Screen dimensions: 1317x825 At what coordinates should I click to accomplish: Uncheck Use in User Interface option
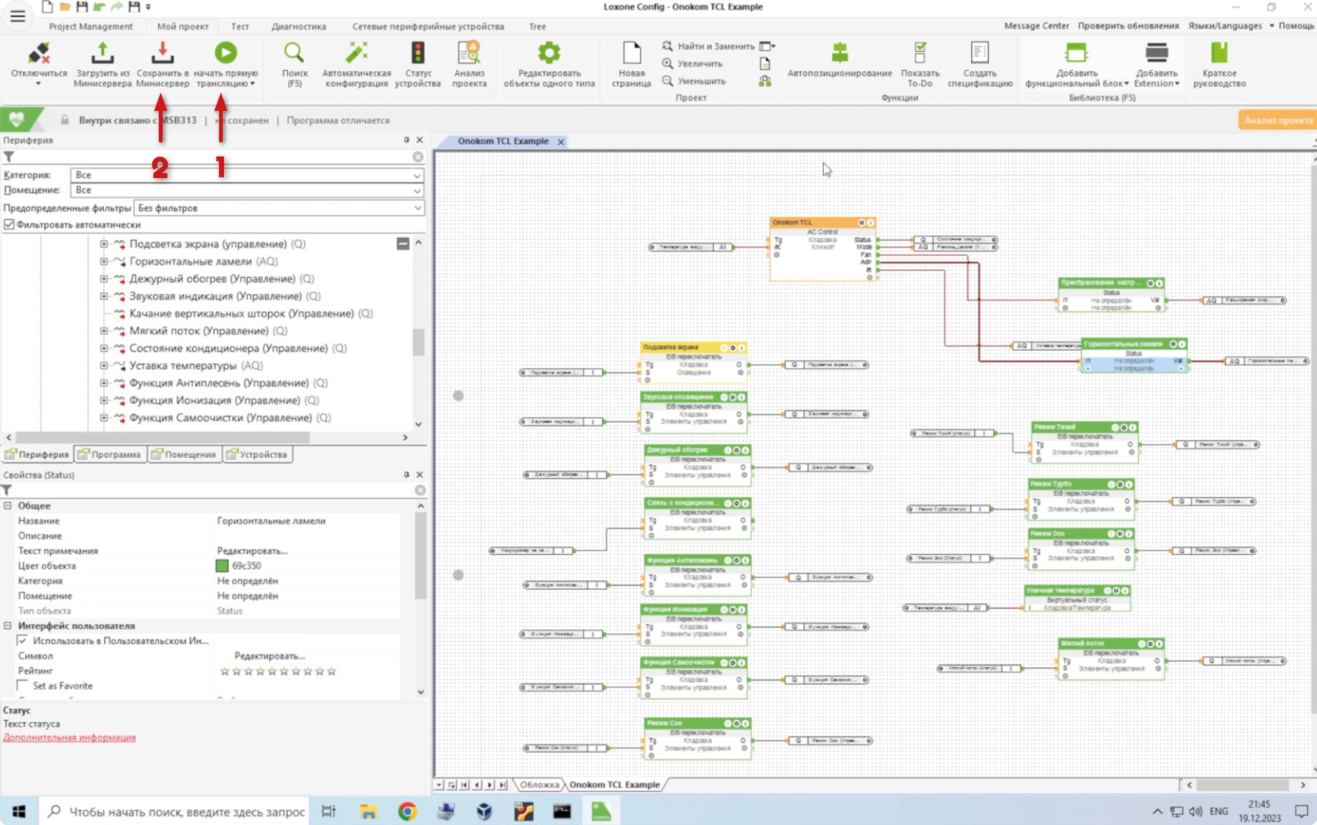23,641
